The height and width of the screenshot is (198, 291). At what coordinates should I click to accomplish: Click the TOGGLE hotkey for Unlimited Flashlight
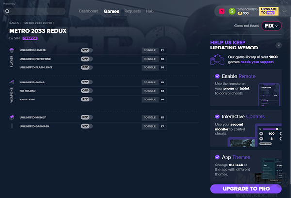pos(150,67)
